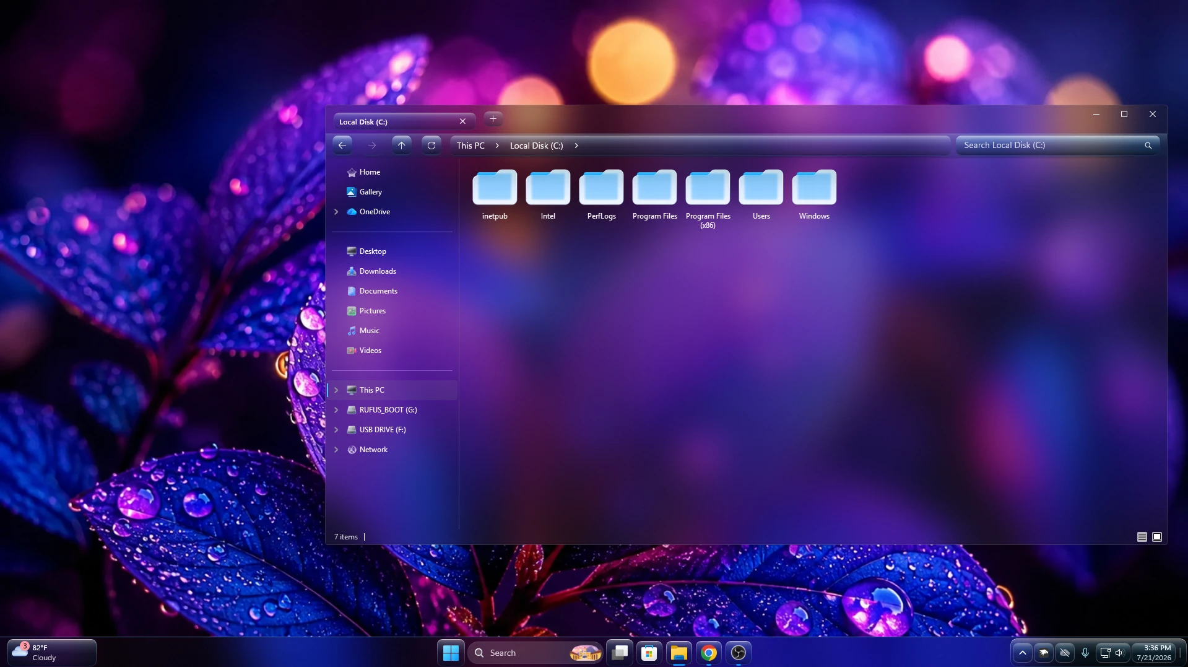This screenshot has width=1188, height=667.
Task: Select the Windows folder
Action: point(814,195)
